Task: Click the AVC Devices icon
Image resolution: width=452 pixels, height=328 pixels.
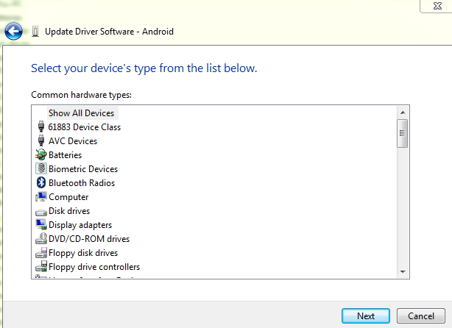Action: point(40,141)
